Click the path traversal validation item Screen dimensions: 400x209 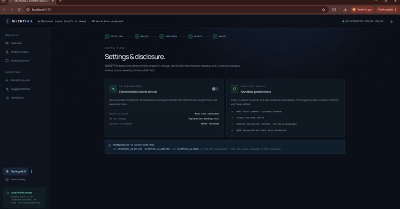262,130
